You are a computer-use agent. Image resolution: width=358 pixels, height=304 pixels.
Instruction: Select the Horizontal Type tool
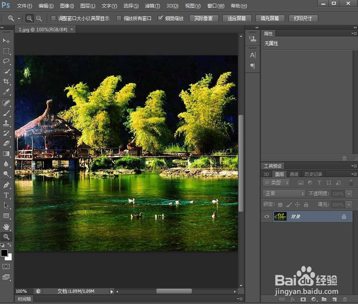click(x=6, y=195)
